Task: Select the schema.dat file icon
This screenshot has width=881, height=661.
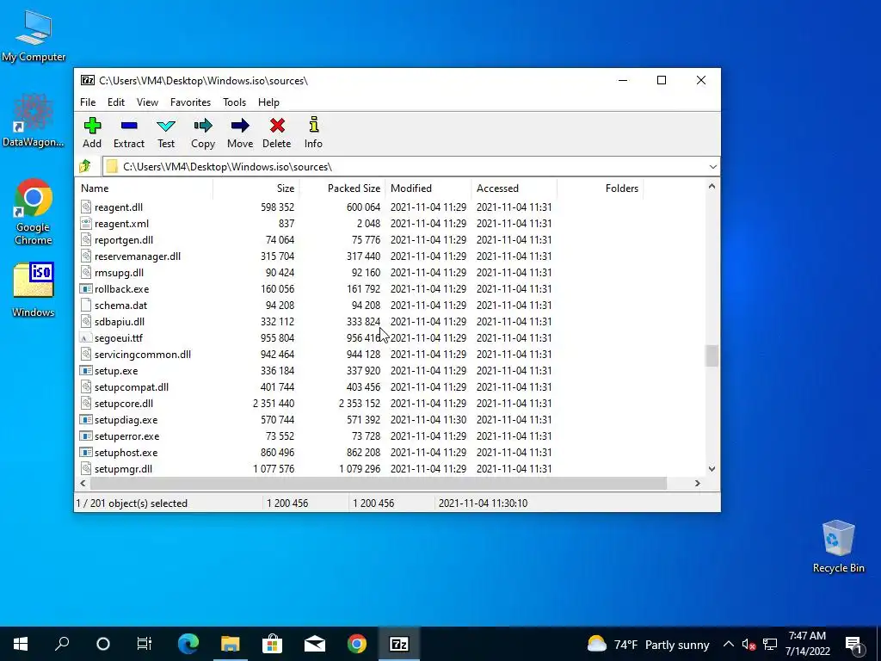Action: pyautogui.click(x=86, y=306)
